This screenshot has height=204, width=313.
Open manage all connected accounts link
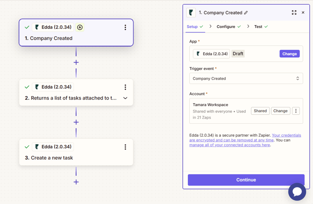point(229,145)
